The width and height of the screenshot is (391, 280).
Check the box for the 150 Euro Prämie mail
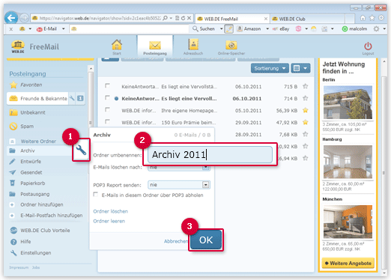[107, 121]
